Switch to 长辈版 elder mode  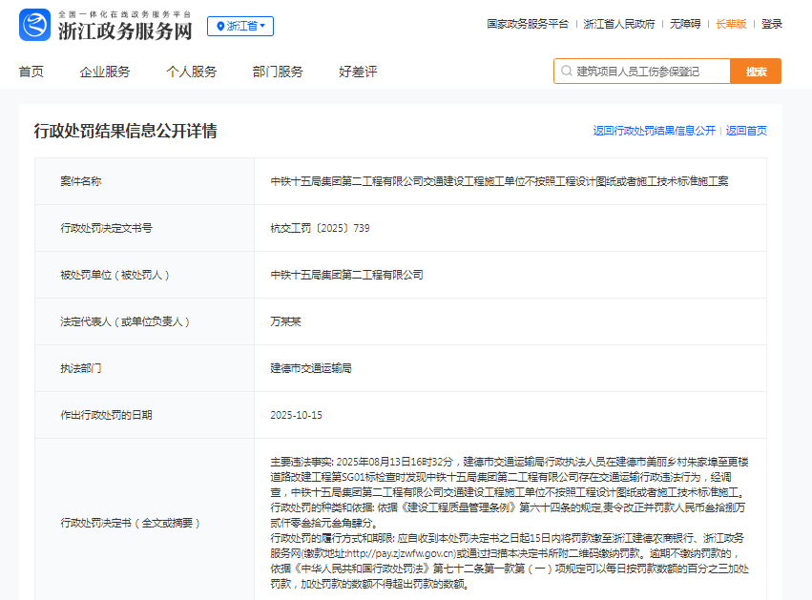[731, 24]
